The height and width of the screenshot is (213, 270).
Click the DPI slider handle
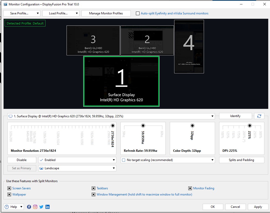249,126
